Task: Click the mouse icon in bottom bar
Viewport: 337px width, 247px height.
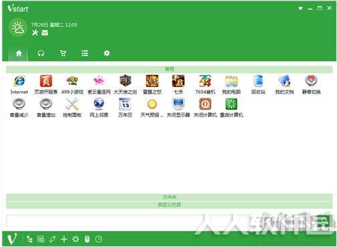Action: pos(87,239)
